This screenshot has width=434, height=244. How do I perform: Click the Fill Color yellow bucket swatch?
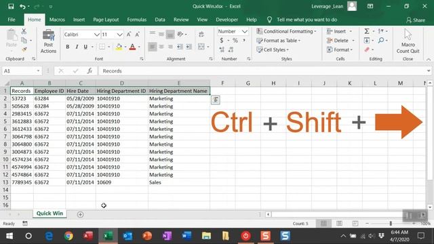[119, 47]
